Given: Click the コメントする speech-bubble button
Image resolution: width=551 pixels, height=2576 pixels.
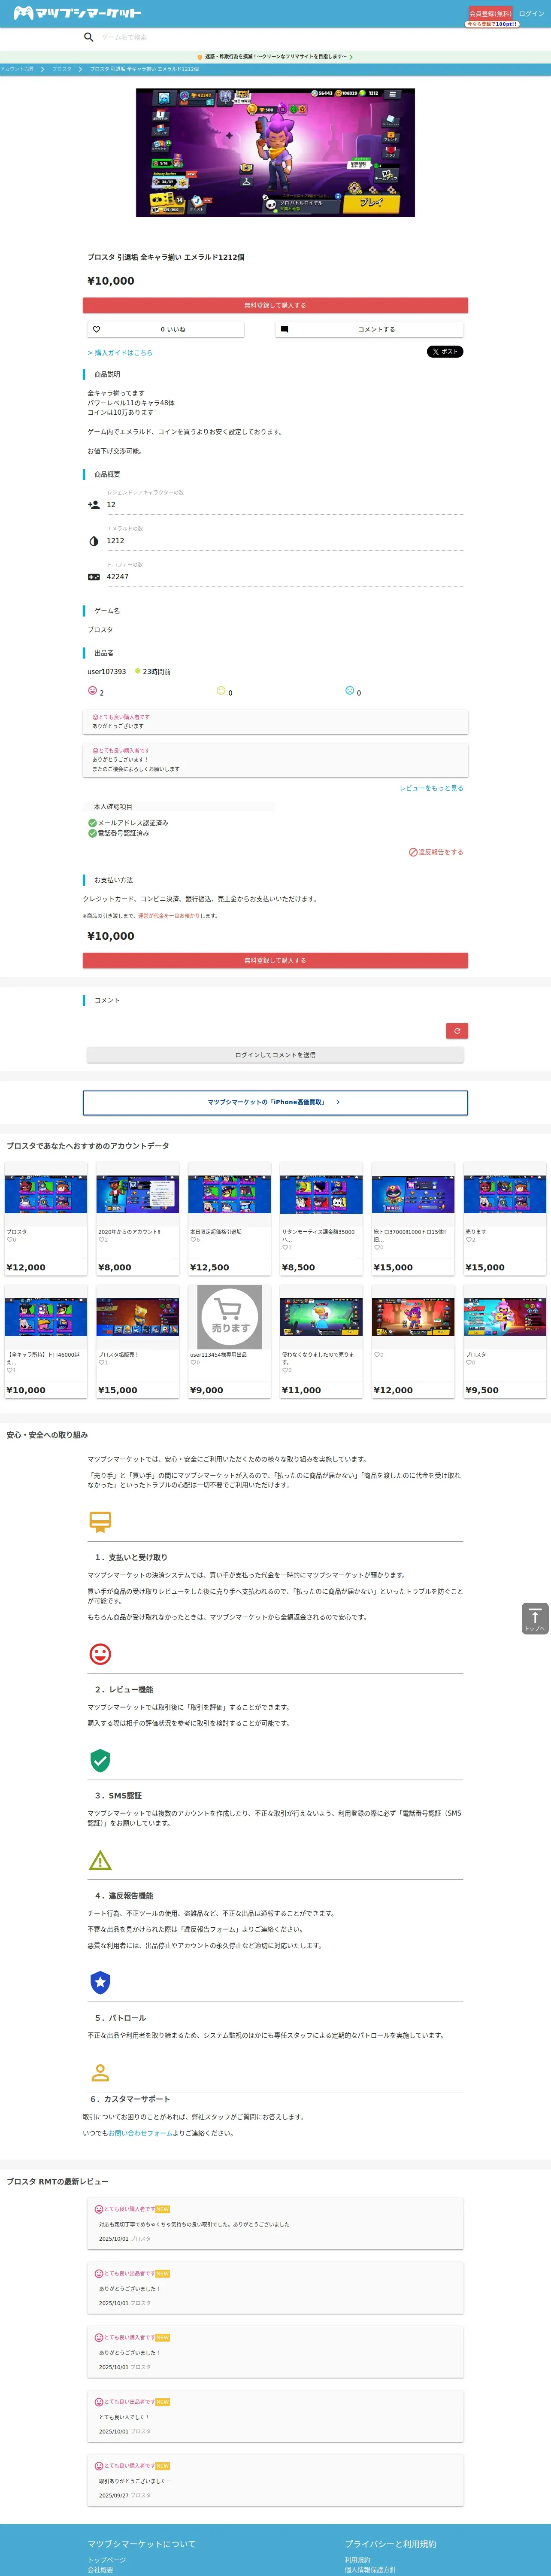Looking at the screenshot, I should coord(369,329).
